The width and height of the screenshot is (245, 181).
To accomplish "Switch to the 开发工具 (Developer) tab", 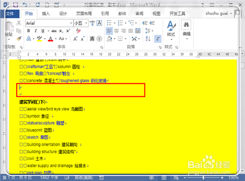I will [177, 14].
